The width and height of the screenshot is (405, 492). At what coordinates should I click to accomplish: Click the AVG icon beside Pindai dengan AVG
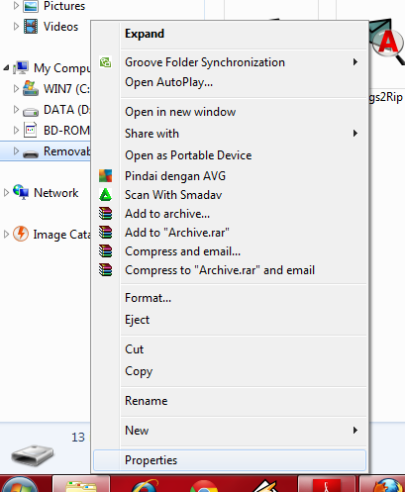pyautogui.click(x=105, y=176)
